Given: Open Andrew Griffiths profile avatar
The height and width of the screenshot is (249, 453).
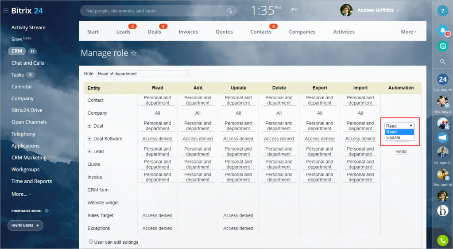Looking at the screenshot, I should click(x=346, y=10).
